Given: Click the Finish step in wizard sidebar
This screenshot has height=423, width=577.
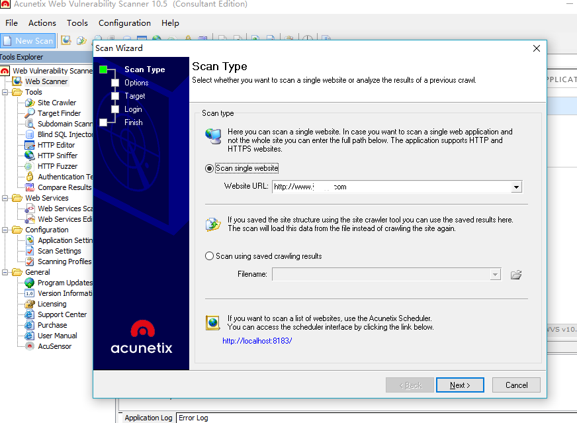Looking at the screenshot, I should [134, 122].
